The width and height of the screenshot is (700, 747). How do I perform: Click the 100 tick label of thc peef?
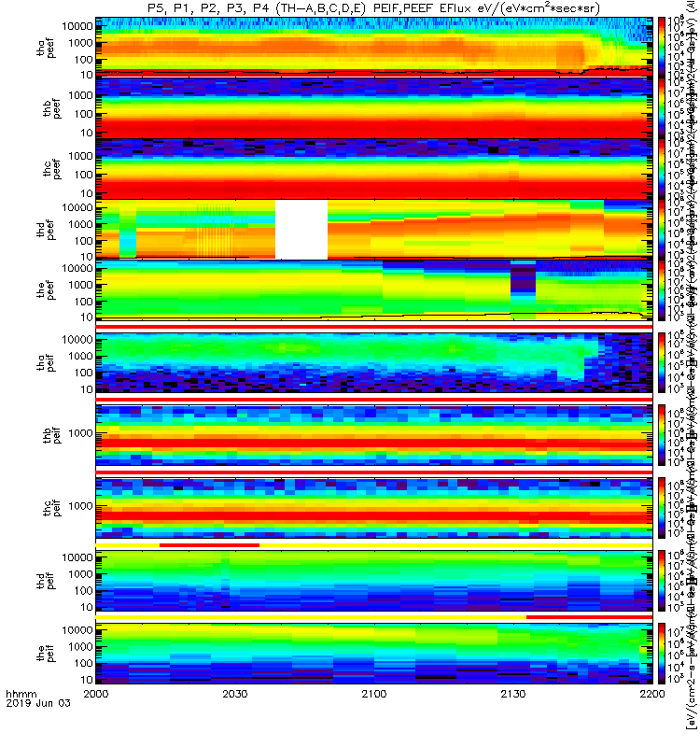(x=83, y=175)
